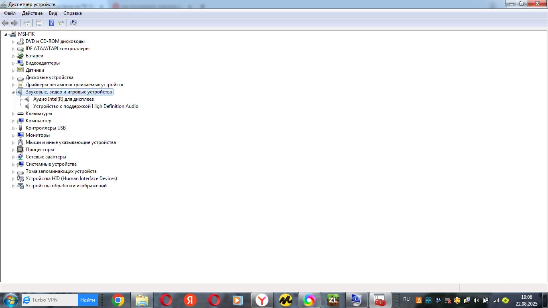Image resolution: width=548 pixels, height=308 pixels.
Task: Click Scan for hardware changes icon
Action: [73, 23]
